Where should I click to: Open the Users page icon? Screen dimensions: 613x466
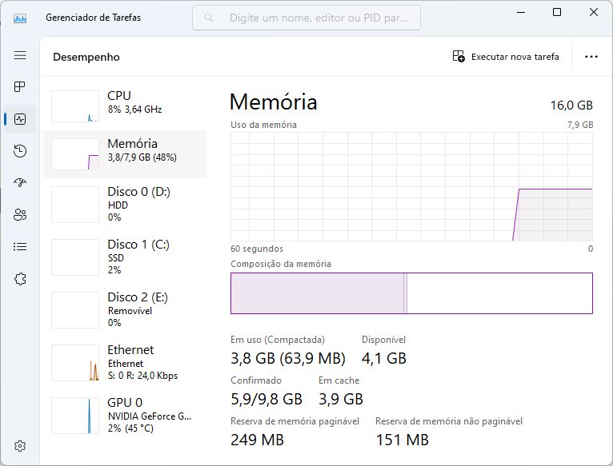[20, 215]
